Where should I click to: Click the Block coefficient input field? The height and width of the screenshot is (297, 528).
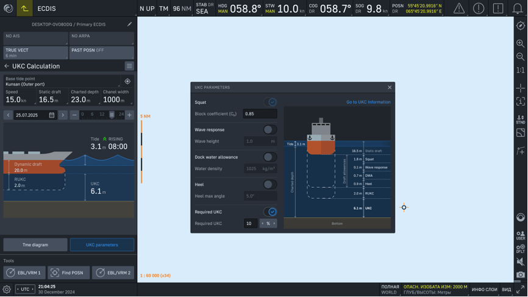[x=260, y=114]
